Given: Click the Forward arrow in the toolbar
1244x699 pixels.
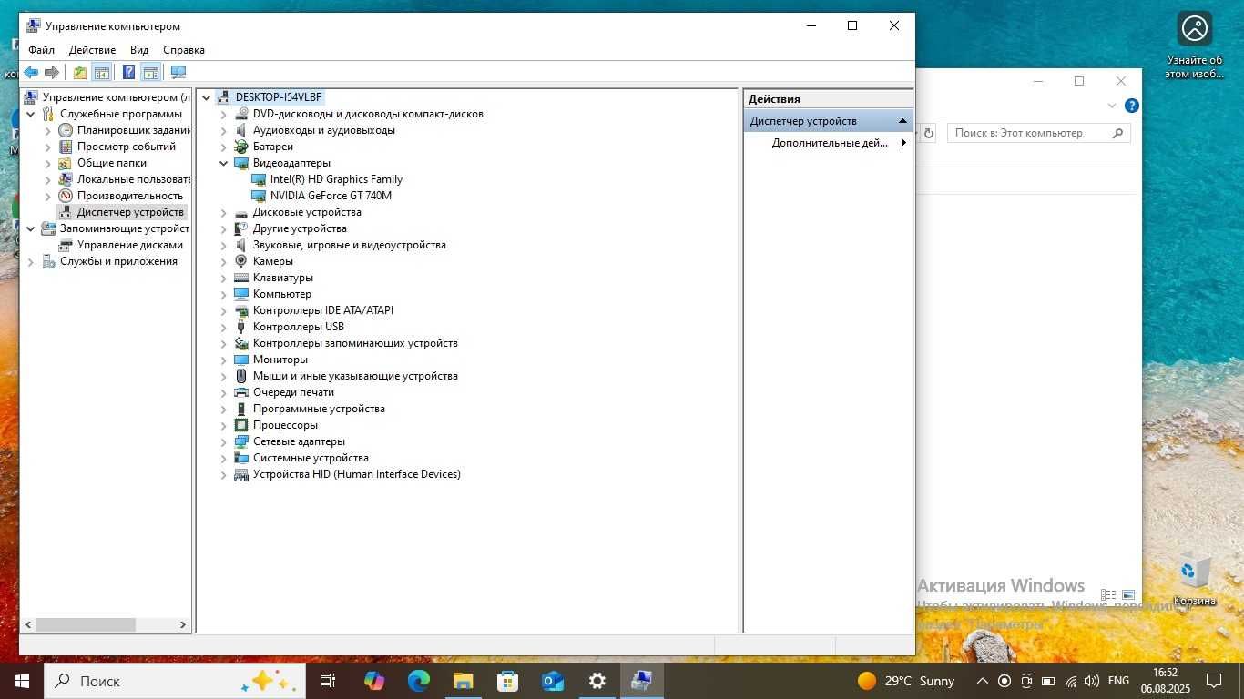Looking at the screenshot, I should pyautogui.click(x=52, y=72).
